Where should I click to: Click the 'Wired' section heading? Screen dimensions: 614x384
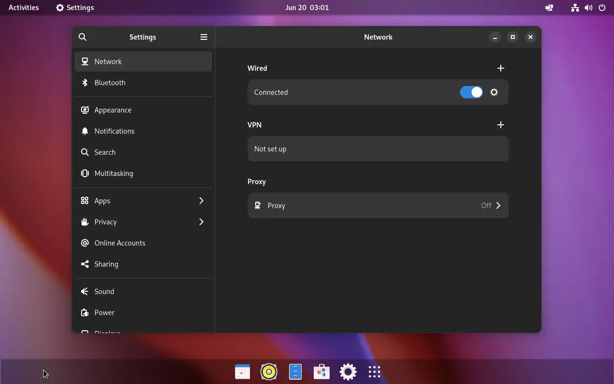257,68
